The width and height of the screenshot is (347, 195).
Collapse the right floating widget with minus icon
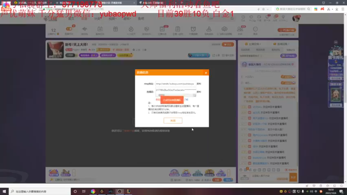(336, 42)
